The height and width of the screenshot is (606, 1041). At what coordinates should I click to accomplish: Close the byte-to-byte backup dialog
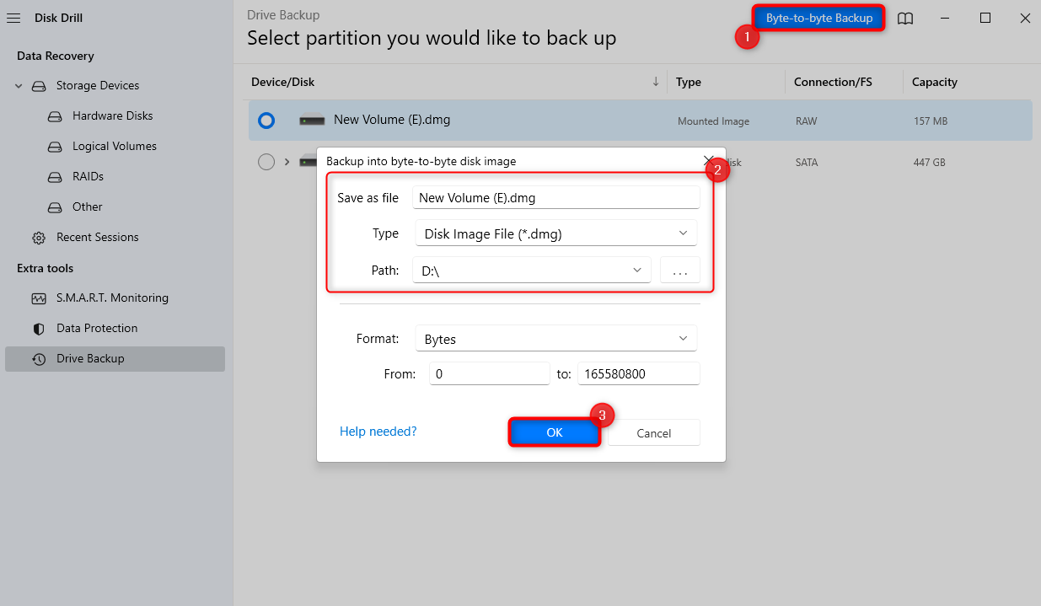click(x=709, y=160)
